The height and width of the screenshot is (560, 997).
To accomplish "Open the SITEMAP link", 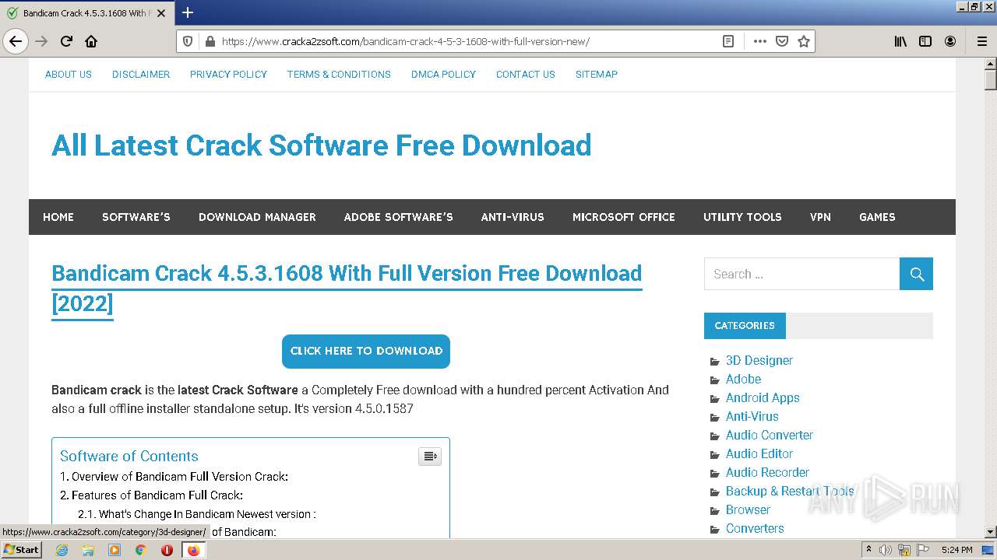I will [x=597, y=74].
